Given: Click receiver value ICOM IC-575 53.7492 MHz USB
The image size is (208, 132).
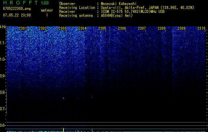Looking at the screenshot, I should click(x=133, y=12).
